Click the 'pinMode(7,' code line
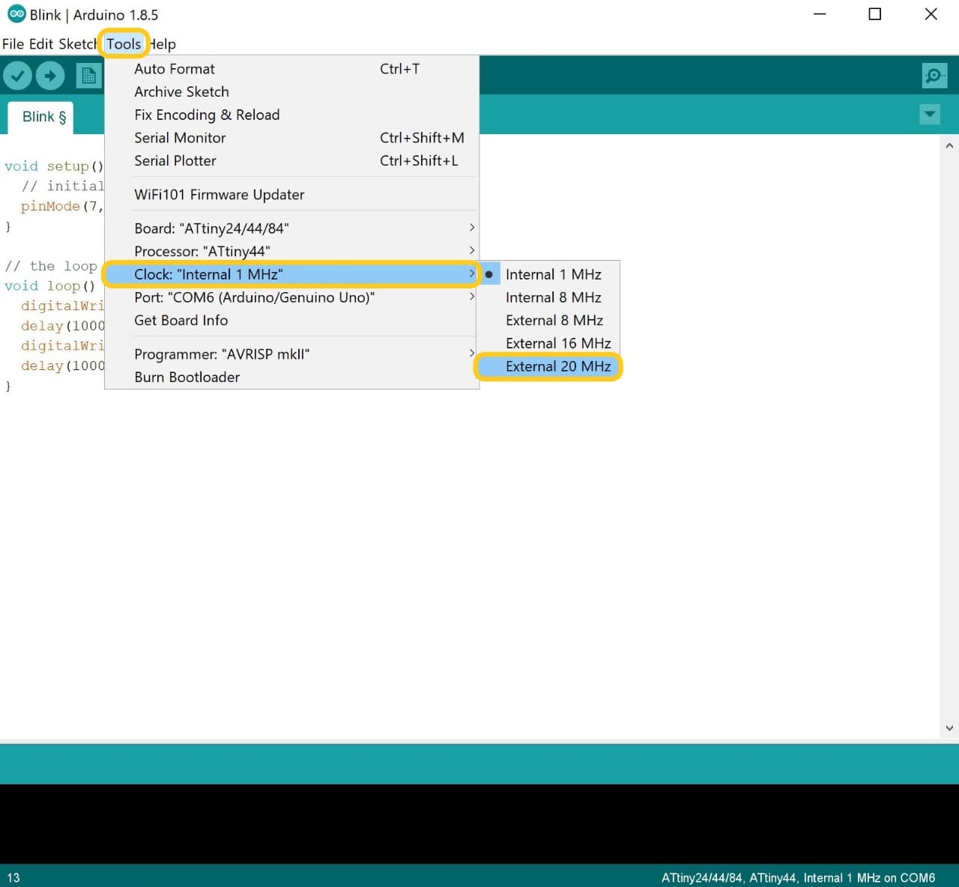 coord(62,206)
